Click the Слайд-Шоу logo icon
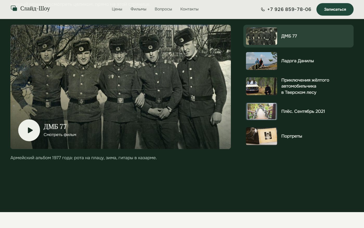 (x=14, y=8)
